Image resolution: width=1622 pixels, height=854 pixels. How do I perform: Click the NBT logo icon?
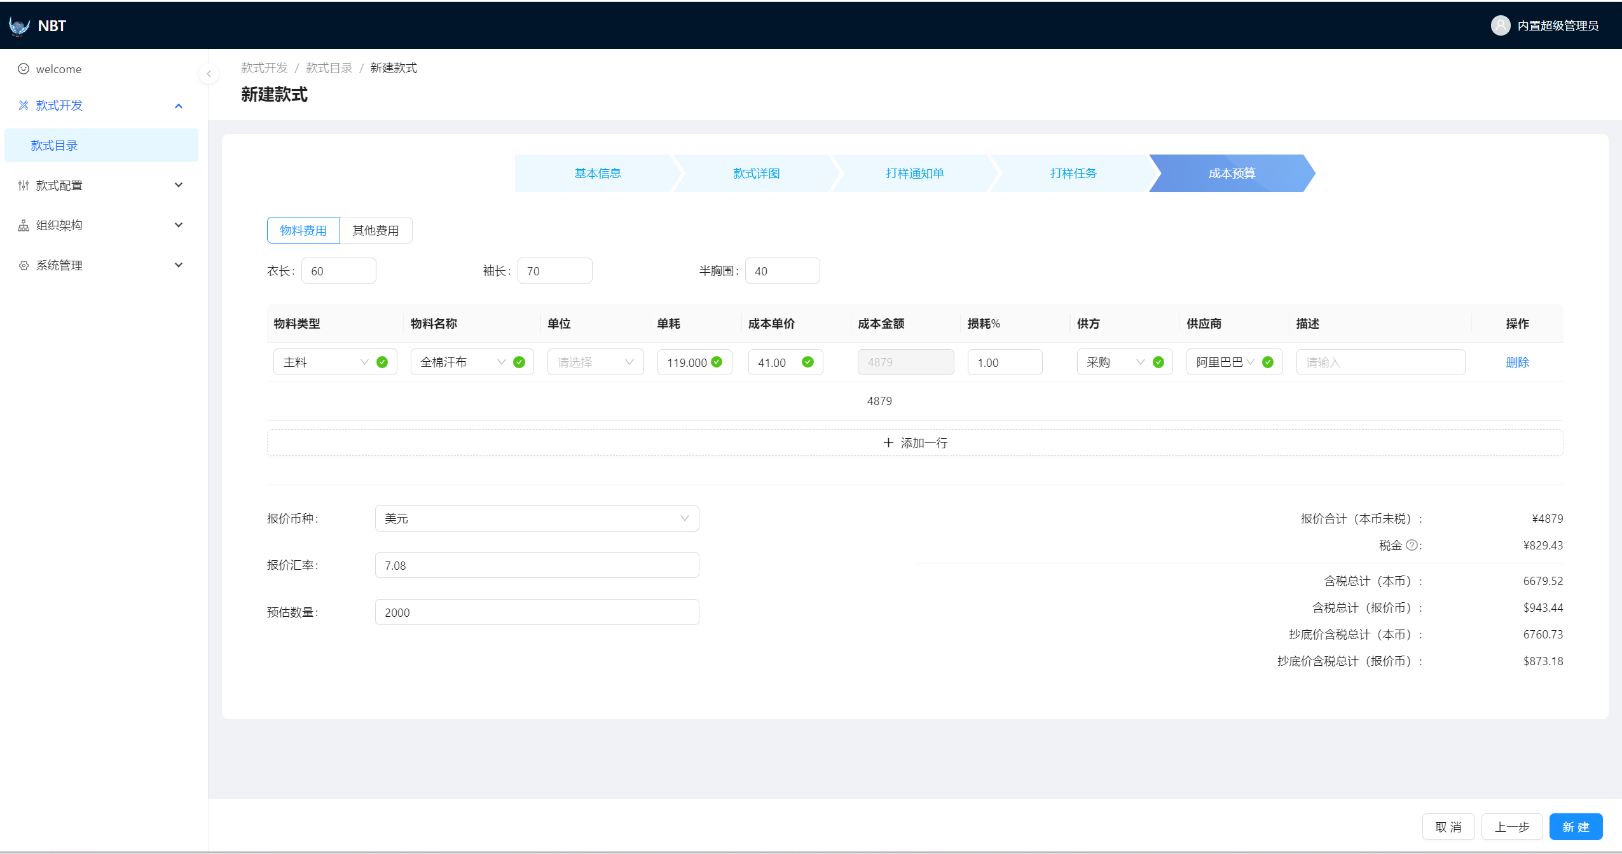[x=20, y=26]
